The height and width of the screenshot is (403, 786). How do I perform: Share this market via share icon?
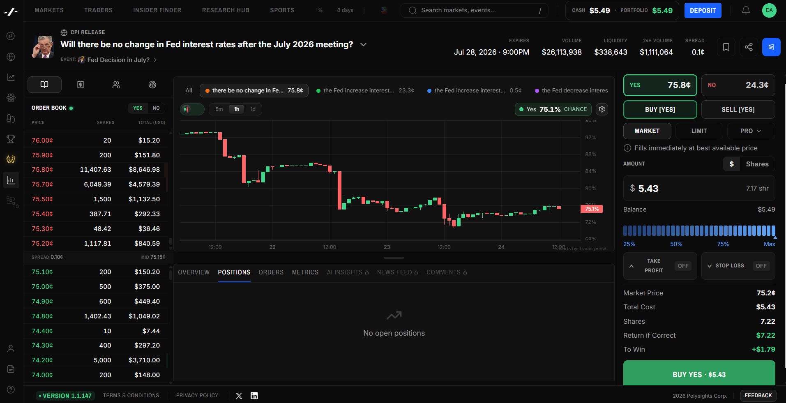click(749, 47)
